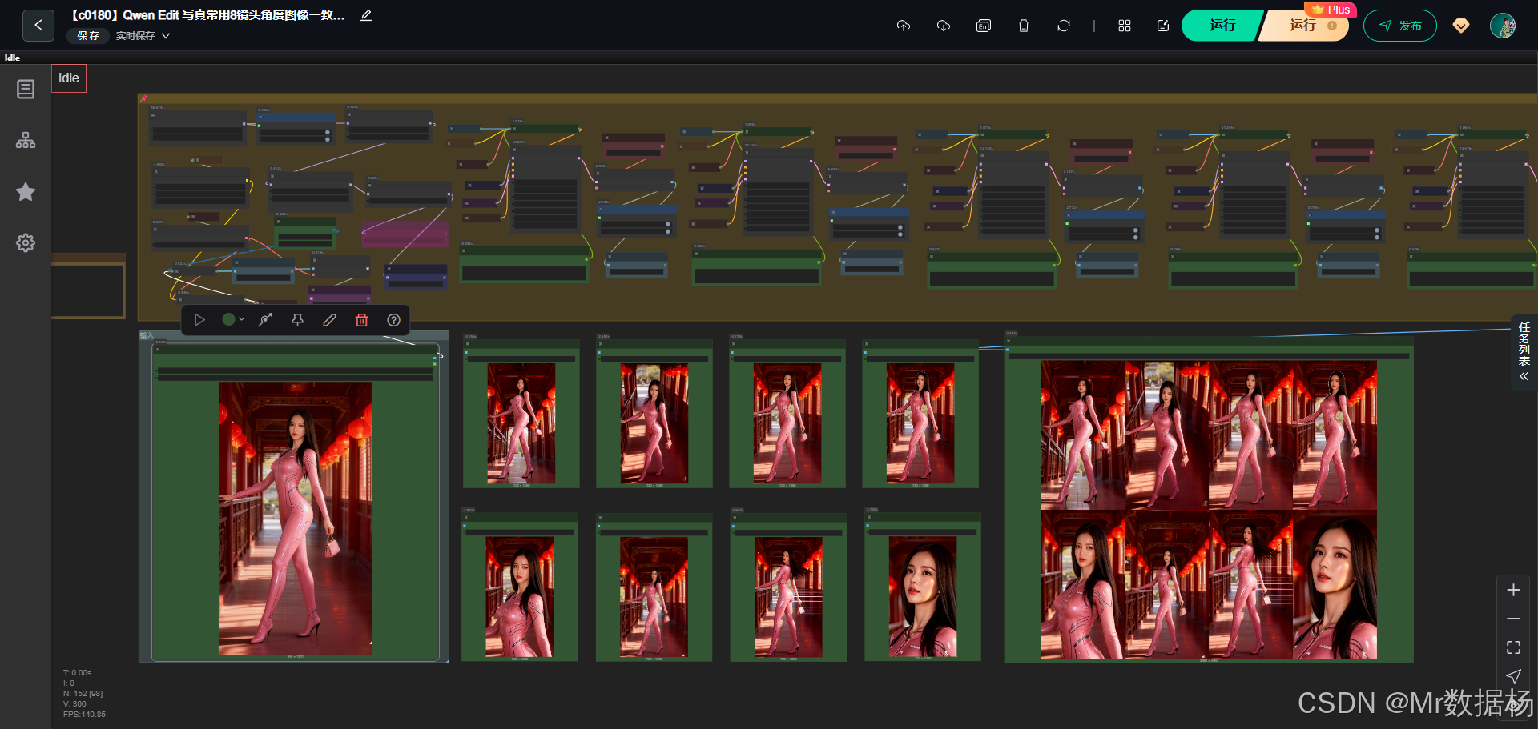Pin the selected node
Image resolution: width=1538 pixels, height=729 pixels.
(297, 320)
